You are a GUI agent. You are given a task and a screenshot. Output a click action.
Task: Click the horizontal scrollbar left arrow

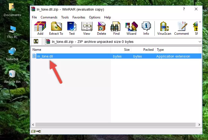33,125
